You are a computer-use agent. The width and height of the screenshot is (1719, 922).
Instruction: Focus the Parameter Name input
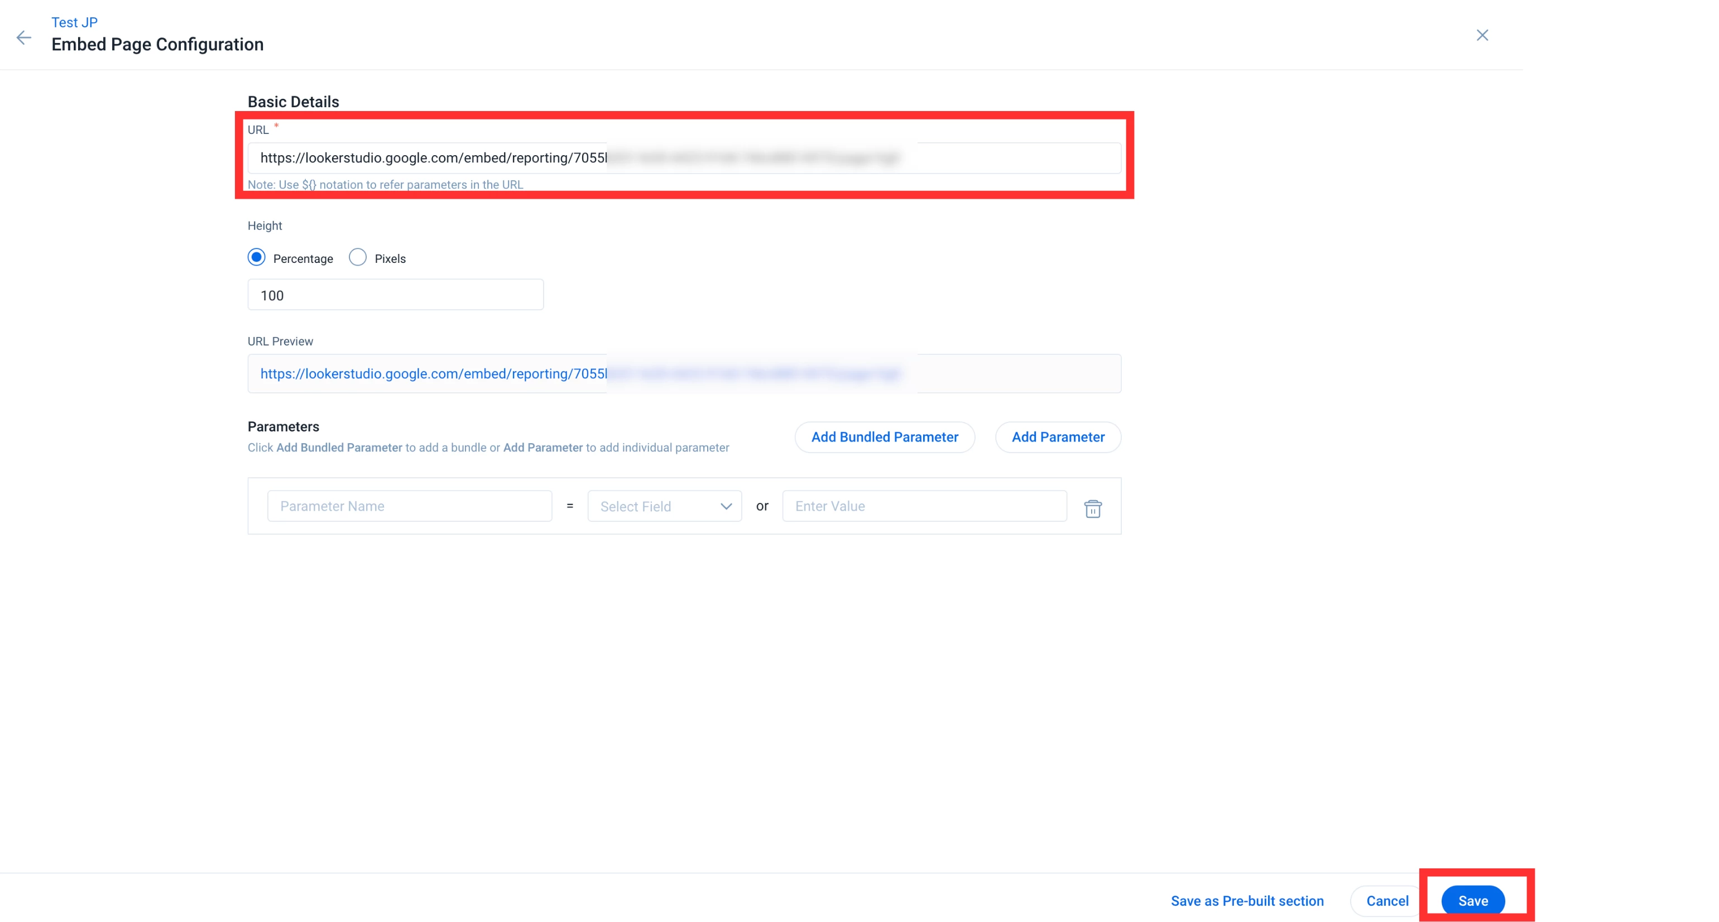pos(409,506)
